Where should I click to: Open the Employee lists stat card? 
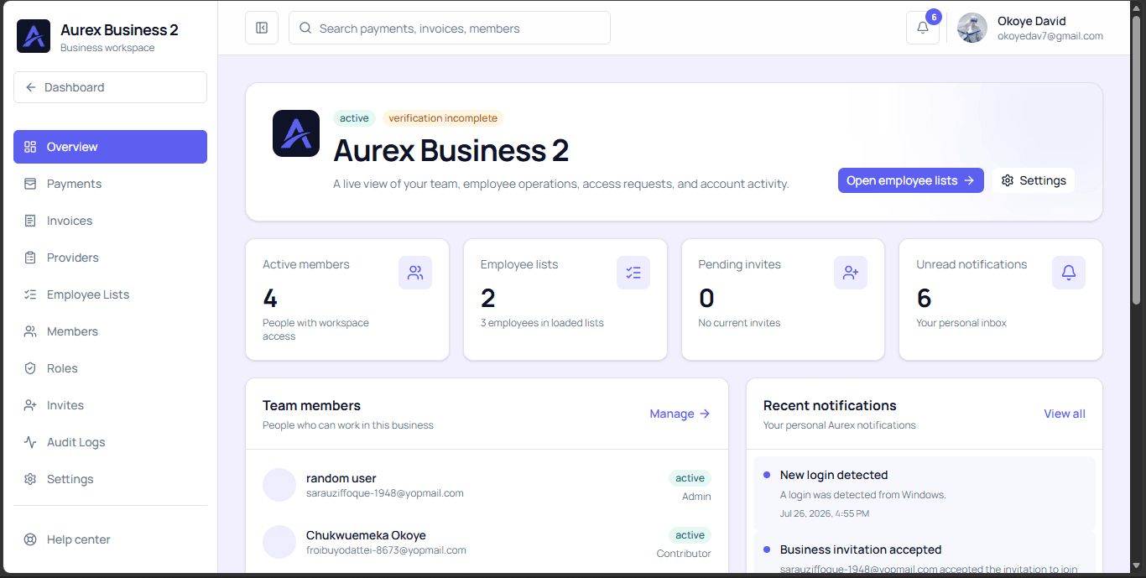pyautogui.click(x=565, y=299)
